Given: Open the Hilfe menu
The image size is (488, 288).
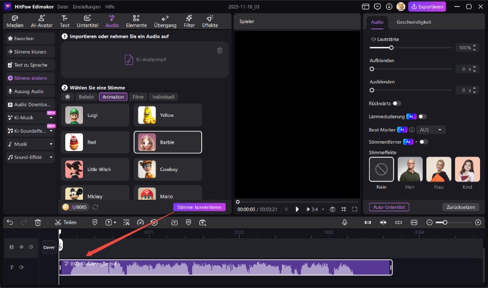Looking at the screenshot, I should tap(110, 7).
